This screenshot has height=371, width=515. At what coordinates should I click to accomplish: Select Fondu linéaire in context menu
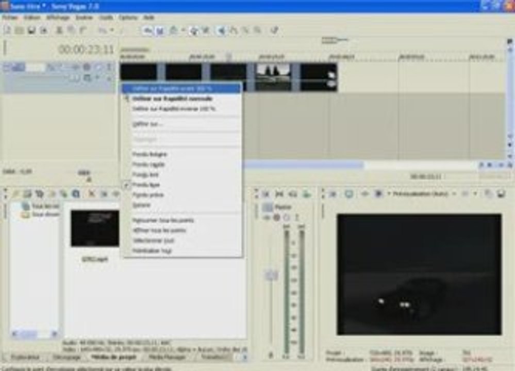[x=181, y=154]
